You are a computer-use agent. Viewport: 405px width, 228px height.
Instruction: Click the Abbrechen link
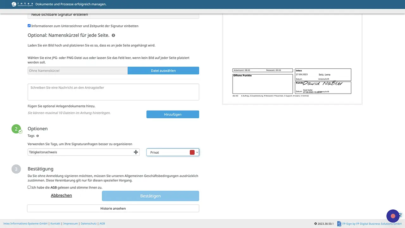point(61,195)
